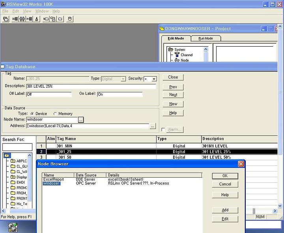The height and width of the screenshot is (233, 284).
Task: Switch to the Run Mode tab
Action: (206, 38)
